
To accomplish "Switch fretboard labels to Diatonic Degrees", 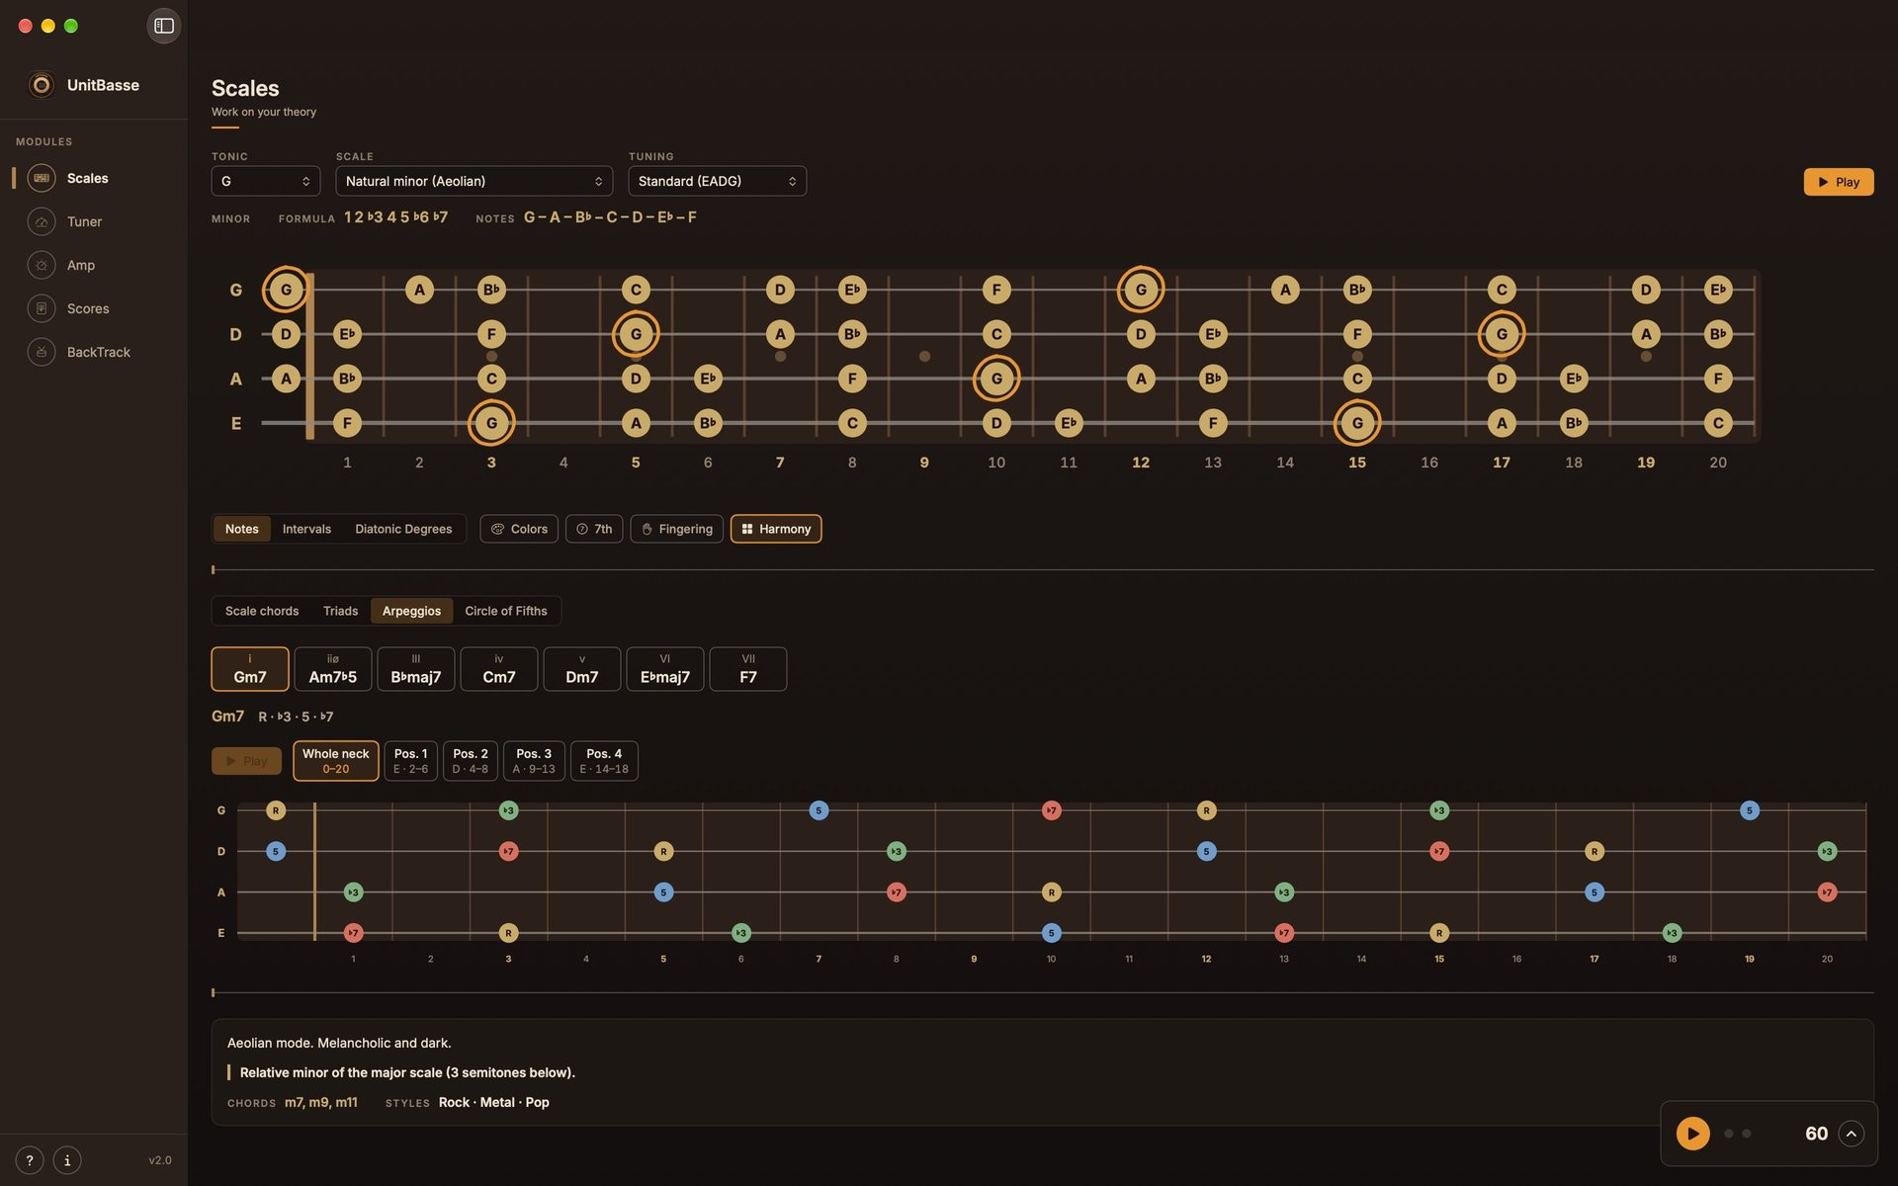I will [x=403, y=529].
